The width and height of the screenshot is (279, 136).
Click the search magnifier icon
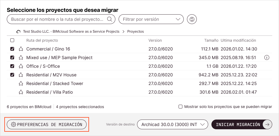point(110,19)
